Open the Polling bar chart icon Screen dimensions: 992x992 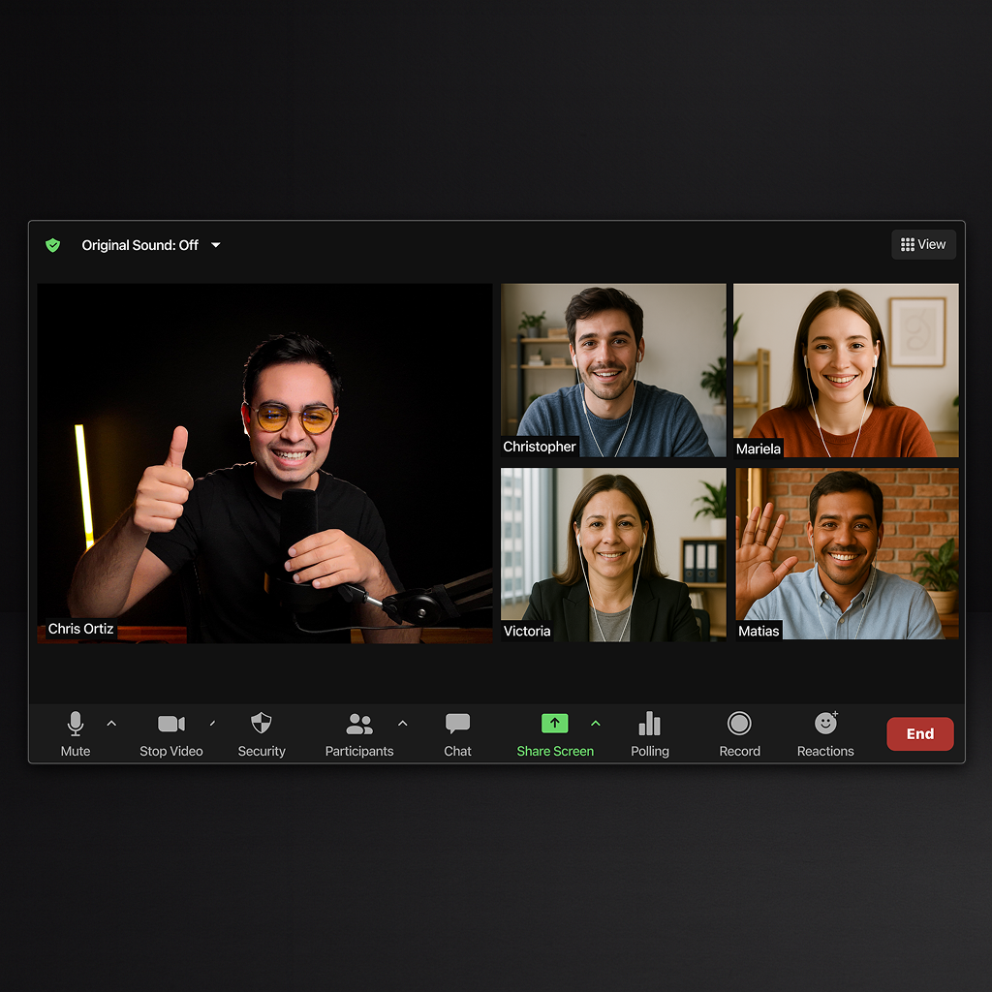[650, 724]
